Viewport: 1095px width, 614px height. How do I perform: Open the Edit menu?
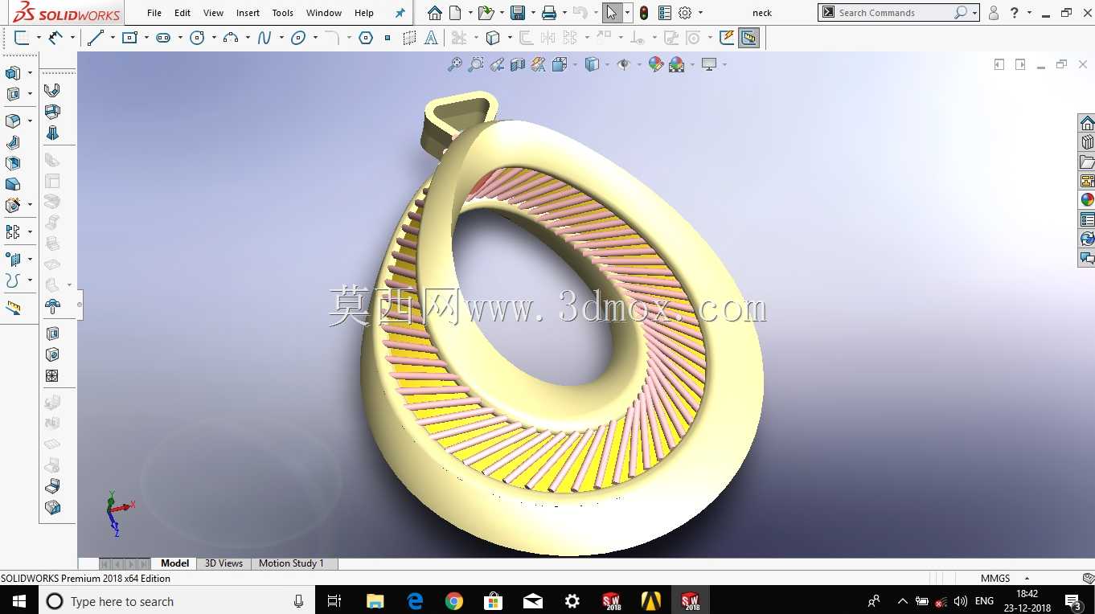(x=182, y=13)
